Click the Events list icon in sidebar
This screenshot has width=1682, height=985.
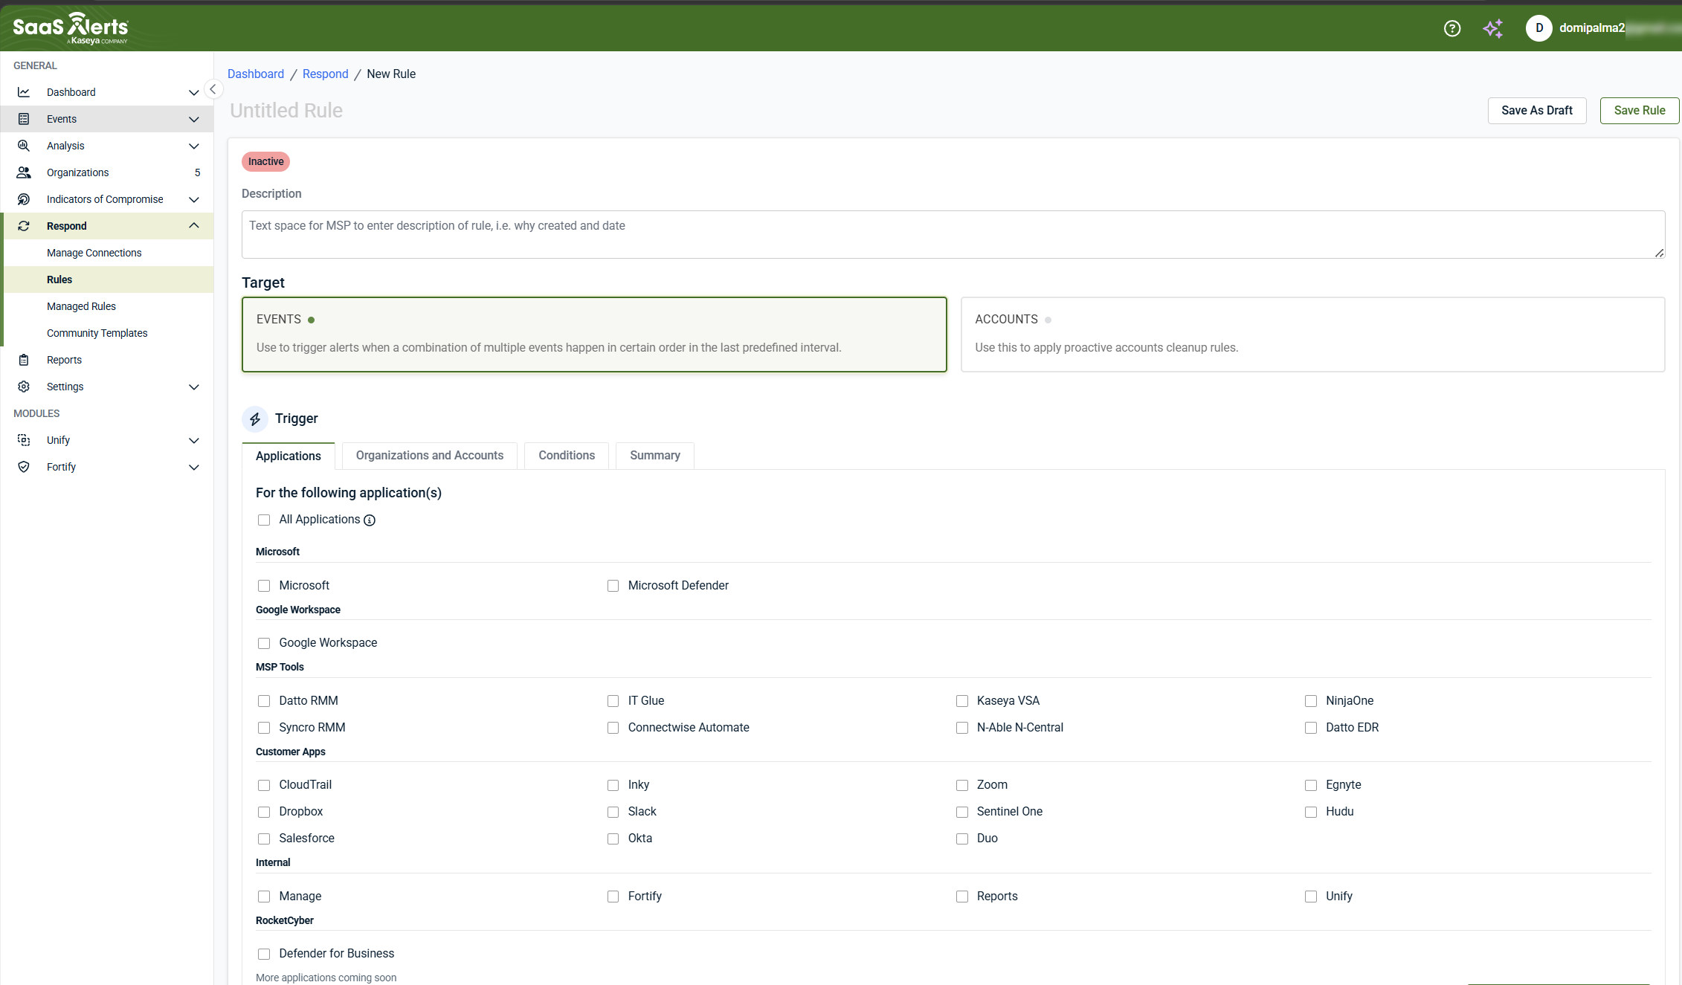tap(24, 119)
